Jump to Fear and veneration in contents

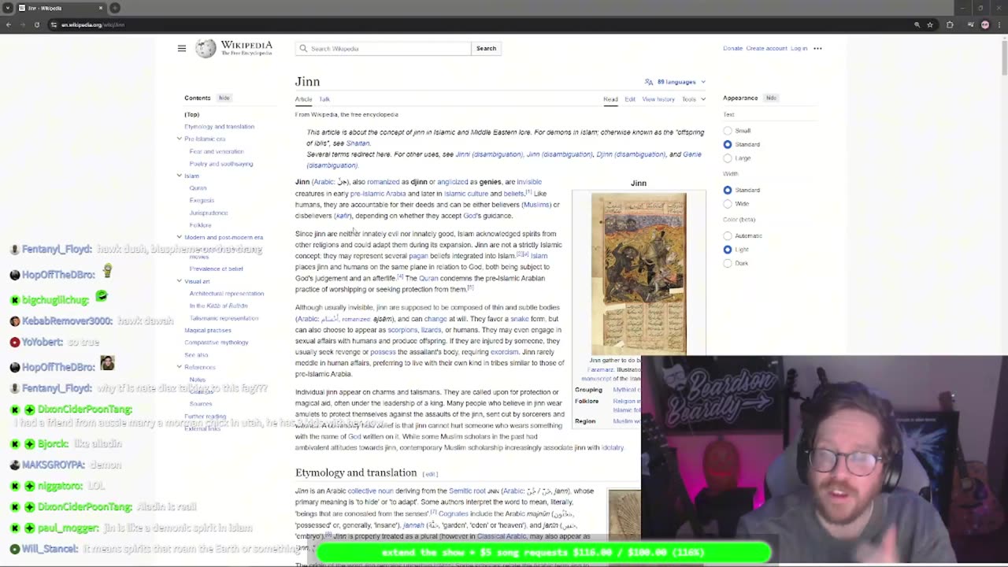coord(217,151)
